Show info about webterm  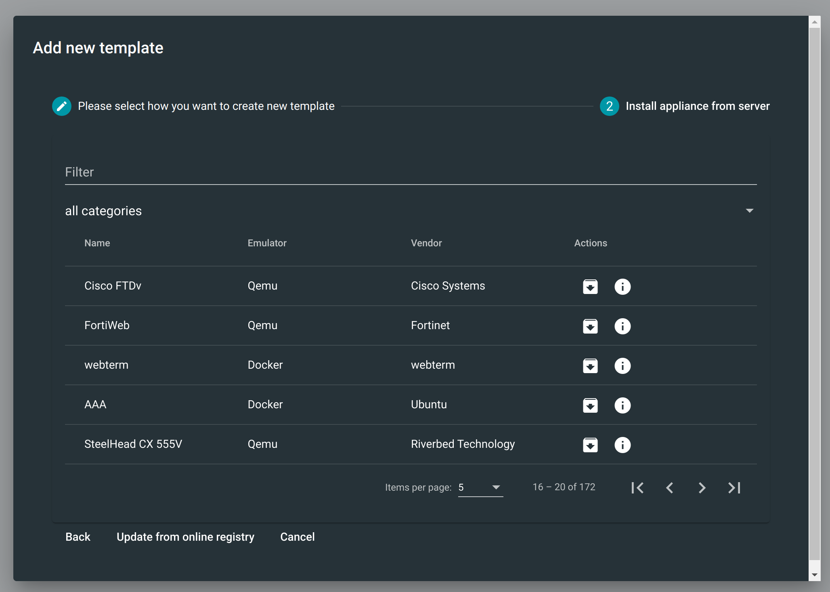(622, 366)
